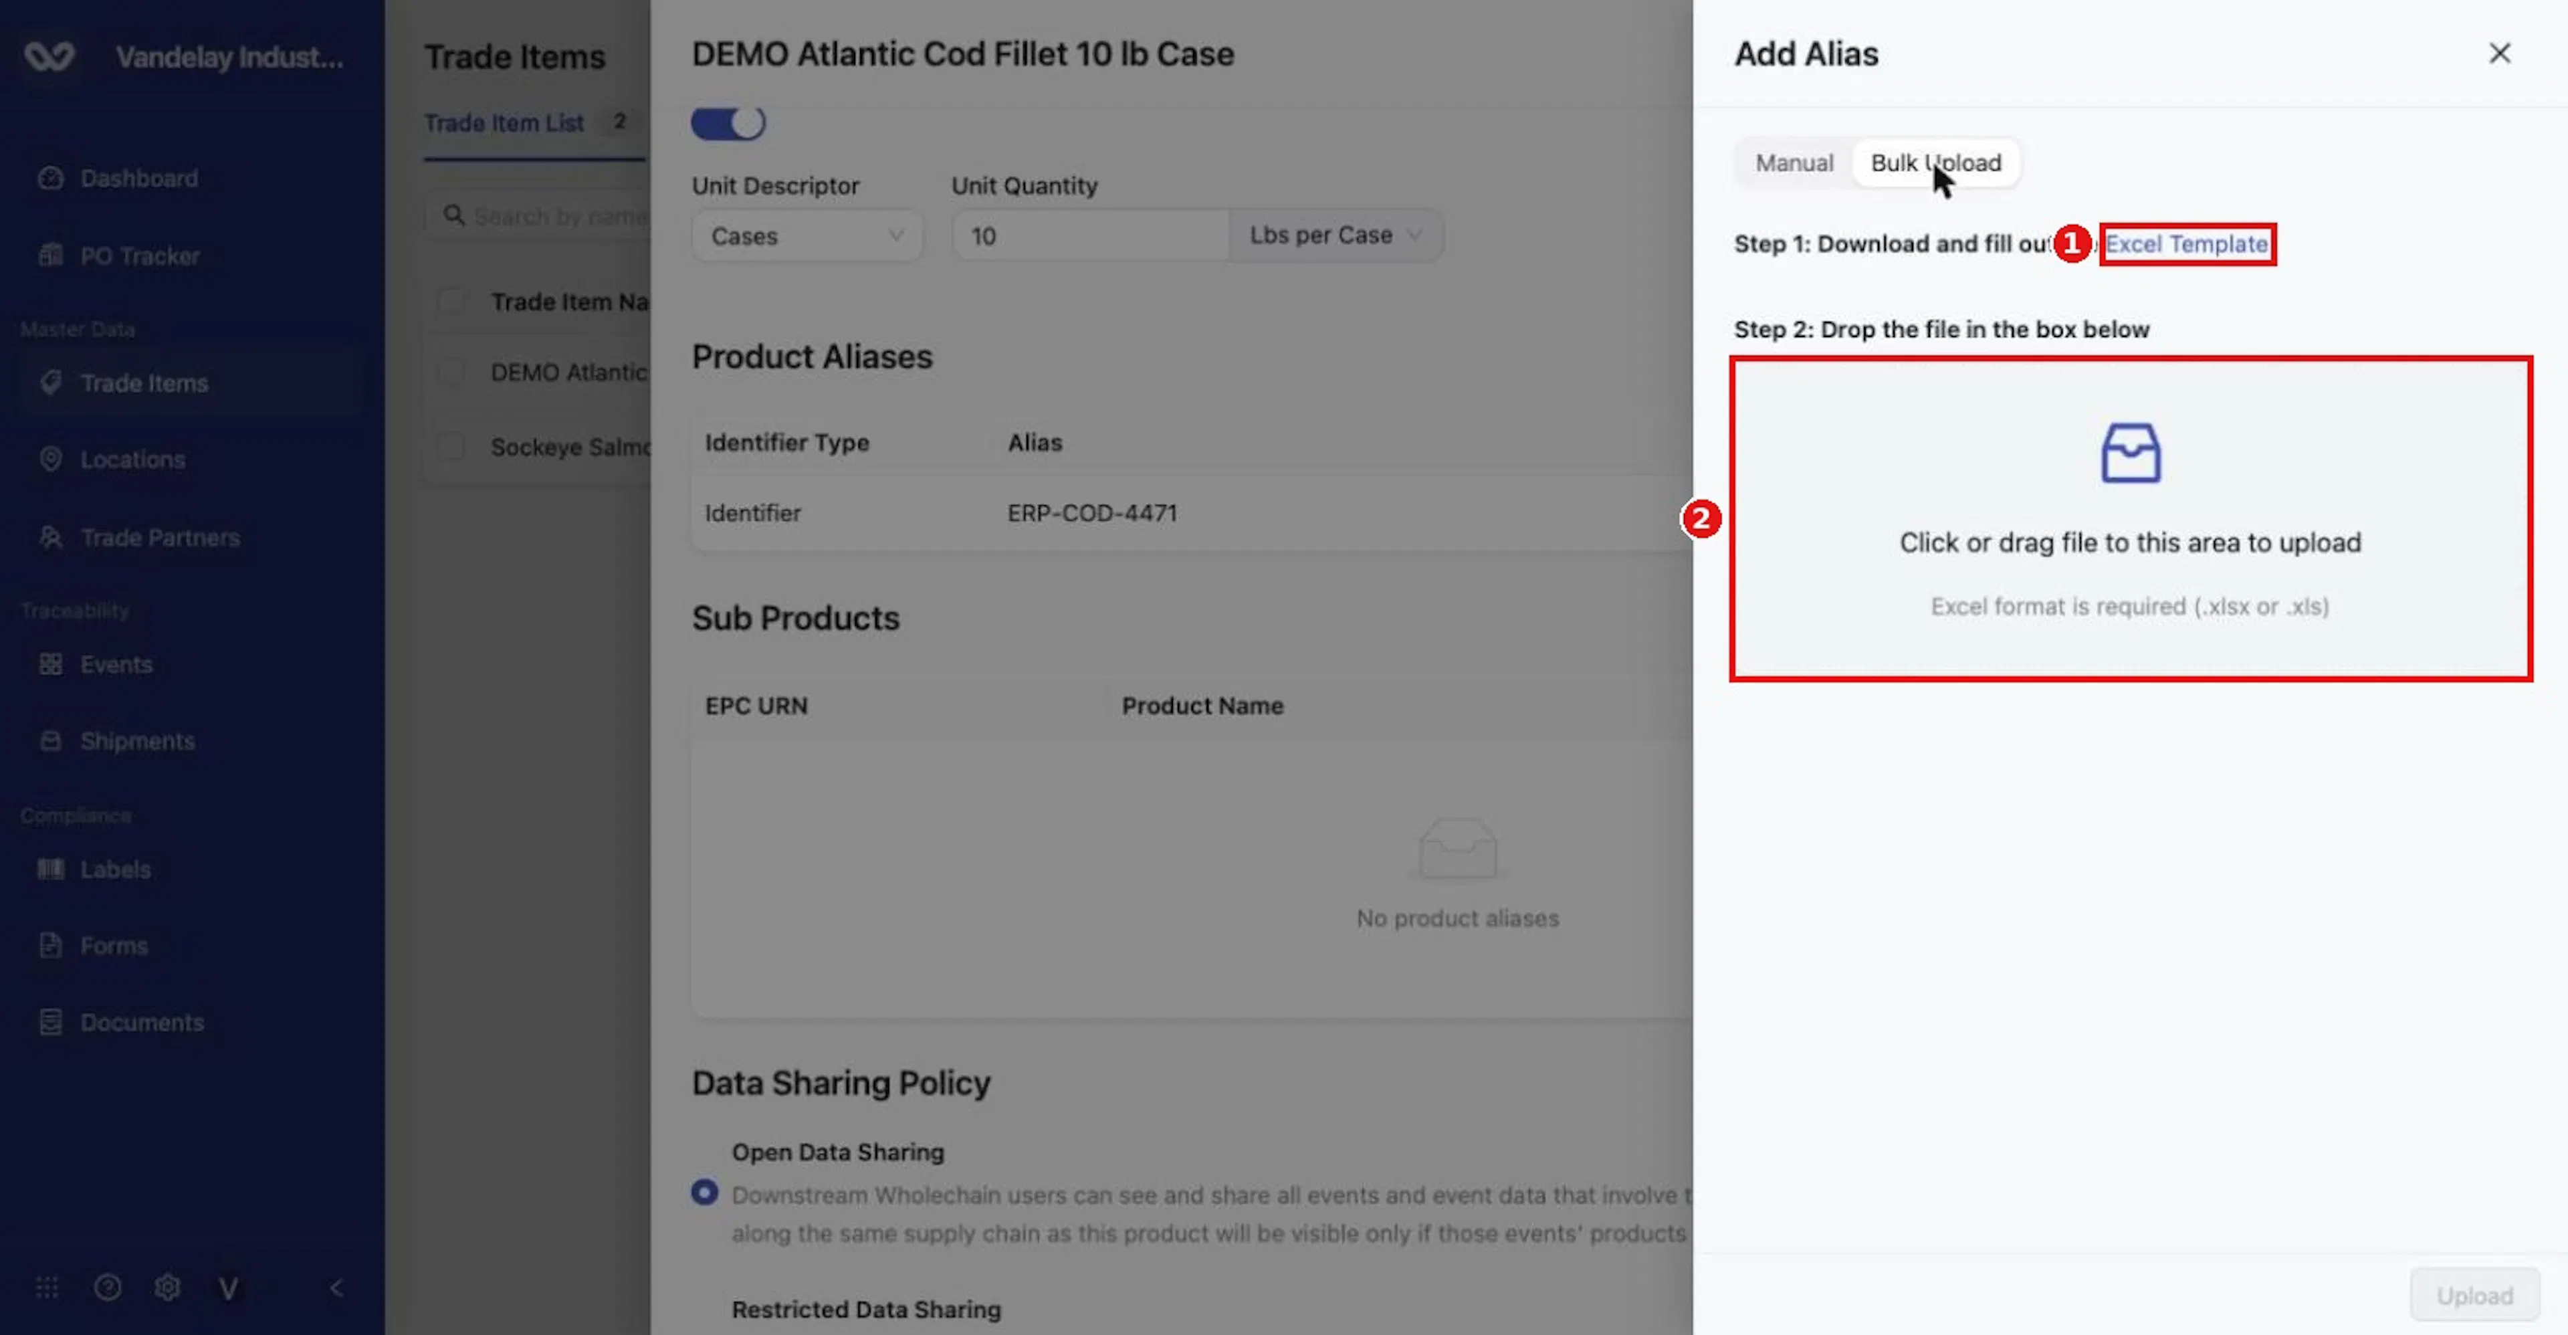This screenshot has height=1335, width=2568.
Task: Click the ERP-COD-4471 alias value
Action: click(1091, 512)
